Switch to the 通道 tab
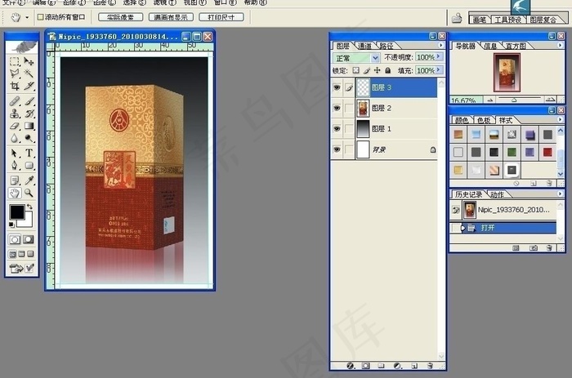 (364, 46)
